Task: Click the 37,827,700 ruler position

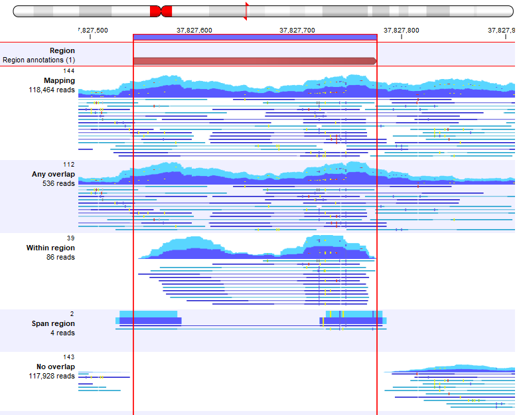Action: pos(297,30)
